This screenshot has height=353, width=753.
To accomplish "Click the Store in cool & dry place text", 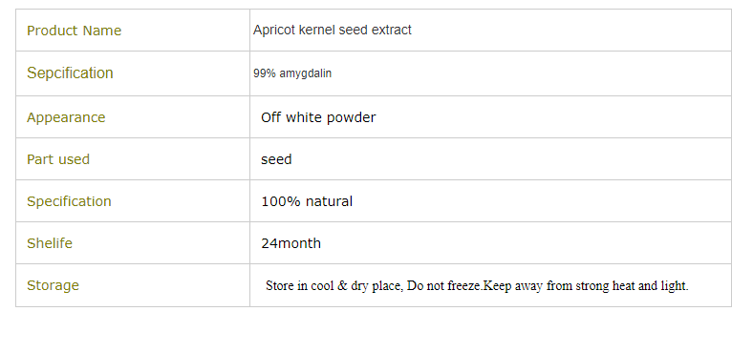I will pos(334,286).
